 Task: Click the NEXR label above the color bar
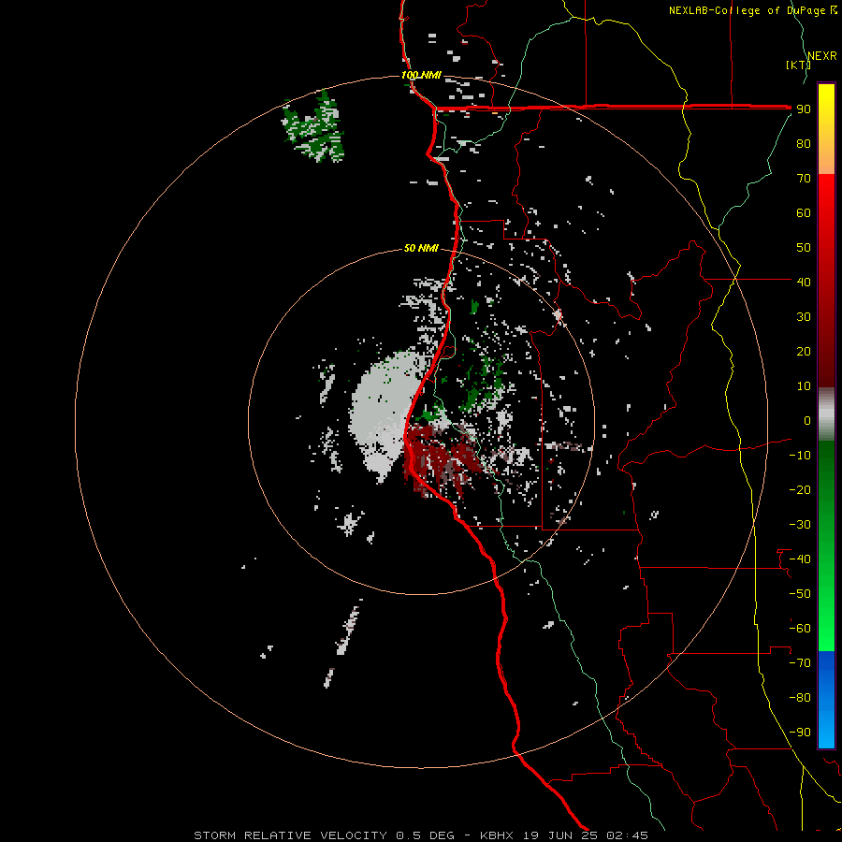click(822, 56)
